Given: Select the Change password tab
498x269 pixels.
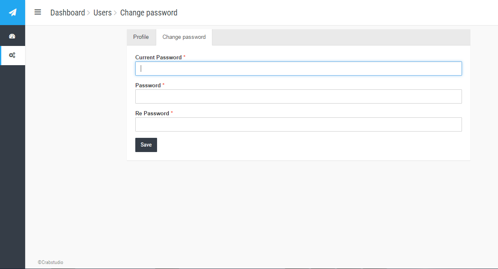Looking at the screenshot, I should (184, 37).
